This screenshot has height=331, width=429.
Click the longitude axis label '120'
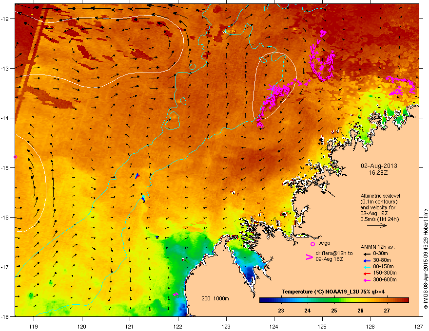pos(82,326)
